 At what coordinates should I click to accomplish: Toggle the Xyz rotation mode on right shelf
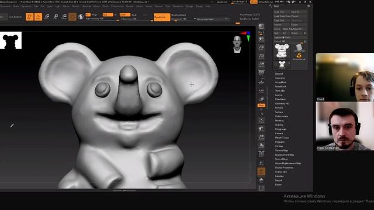pyautogui.click(x=261, y=105)
